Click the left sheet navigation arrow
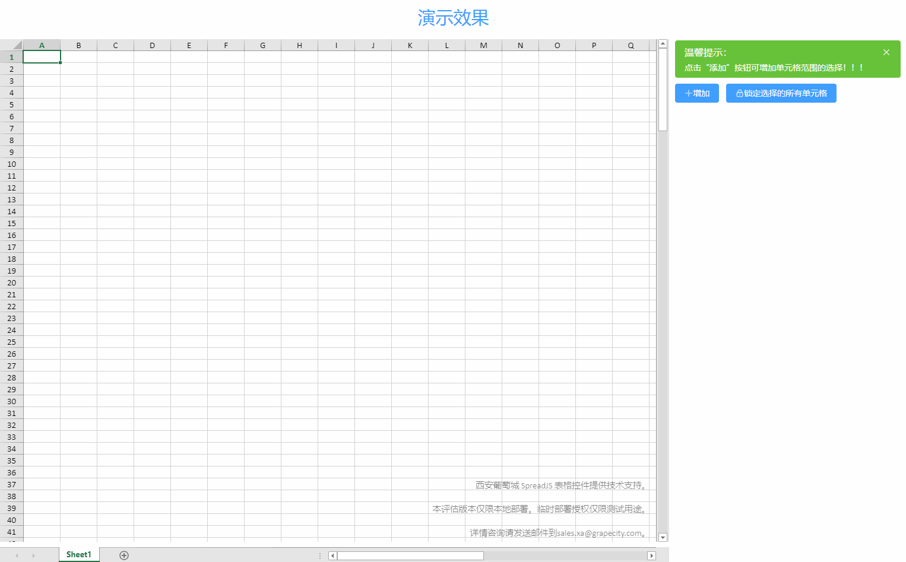 pyautogui.click(x=17, y=555)
